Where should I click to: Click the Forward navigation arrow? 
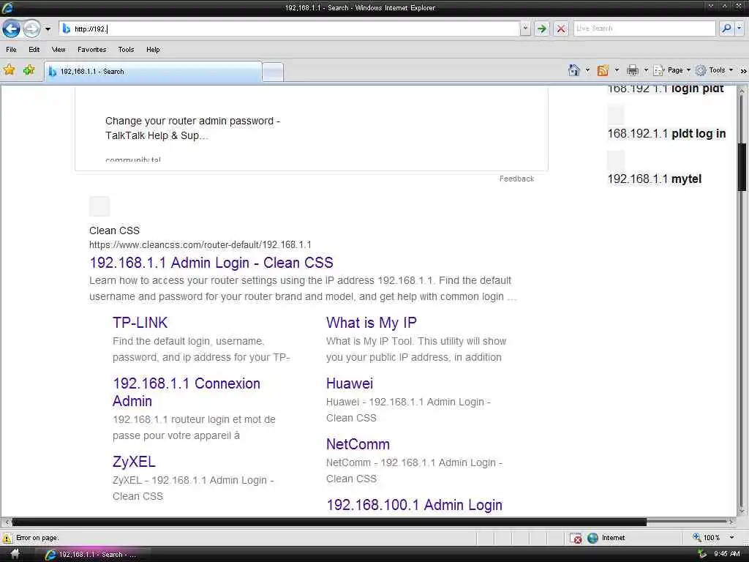click(x=31, y=29)
